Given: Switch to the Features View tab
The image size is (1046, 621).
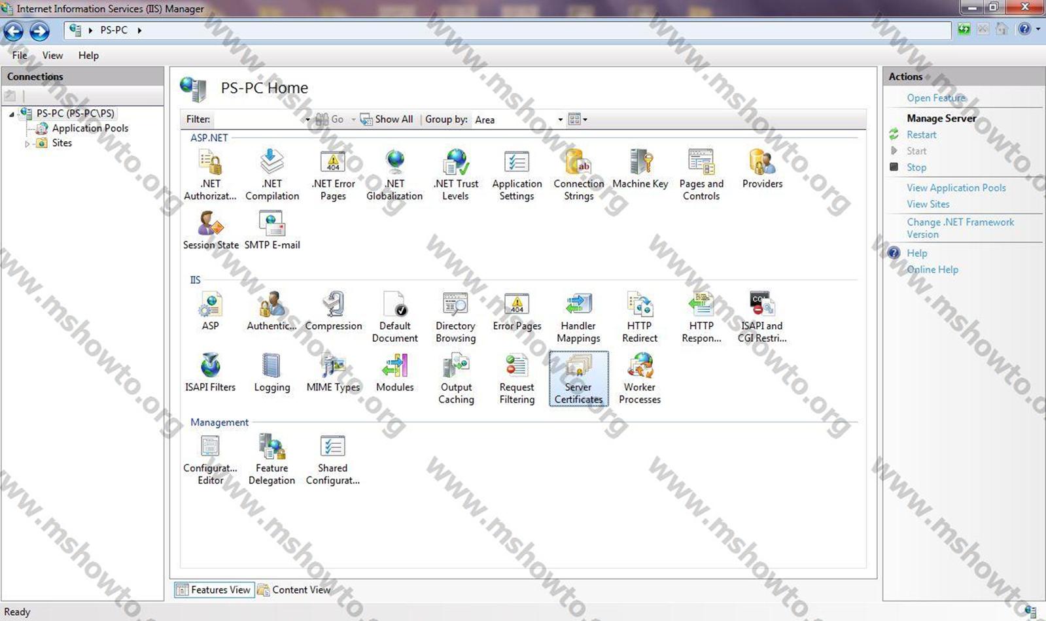Looking at the screenshot, I should [x=214, y=590].
